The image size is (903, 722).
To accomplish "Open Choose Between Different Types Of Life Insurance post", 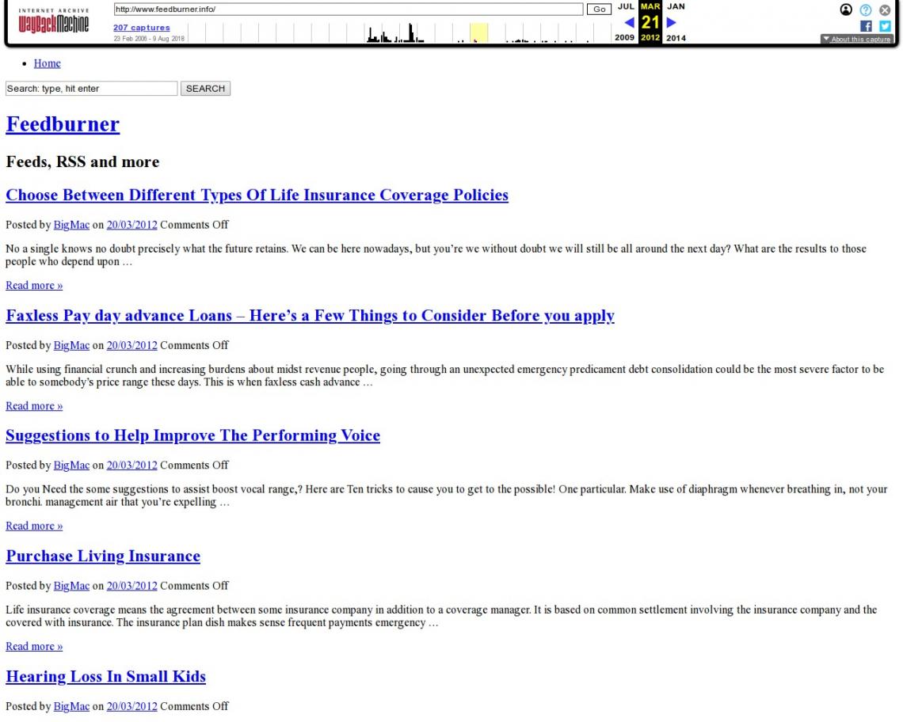I will 257,196.
